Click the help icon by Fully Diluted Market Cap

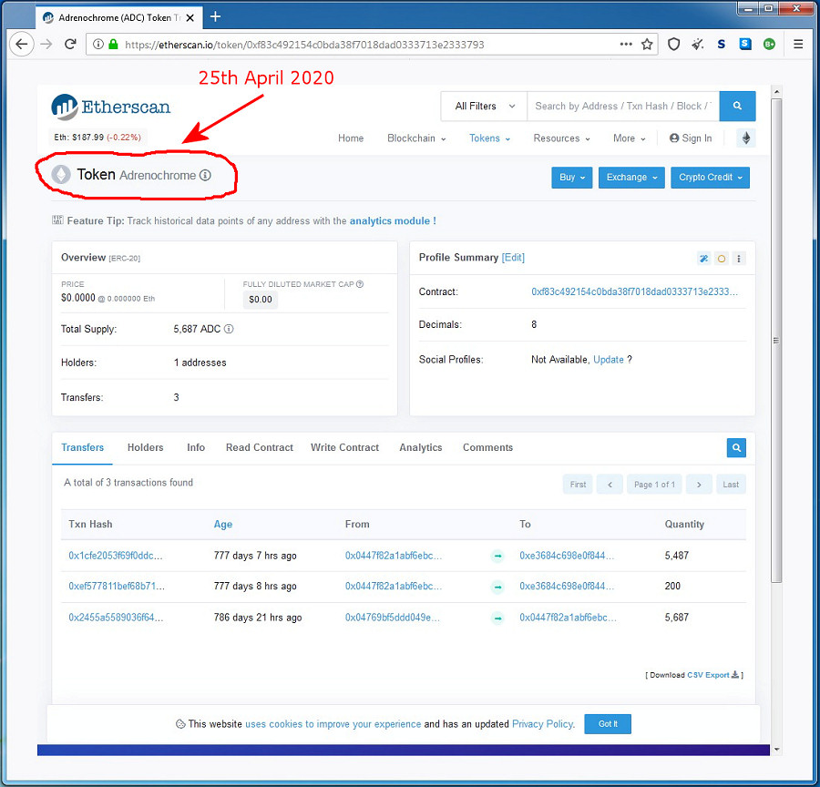360,284
